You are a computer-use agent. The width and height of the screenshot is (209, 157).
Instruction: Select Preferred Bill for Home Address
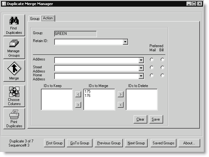pyautogui.click(x=162, y=75)
